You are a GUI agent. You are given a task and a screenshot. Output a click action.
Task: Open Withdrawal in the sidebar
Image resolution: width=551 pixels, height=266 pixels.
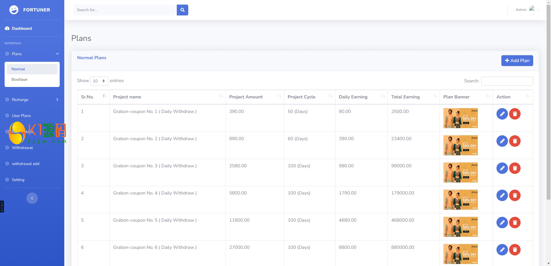(22, 148)
